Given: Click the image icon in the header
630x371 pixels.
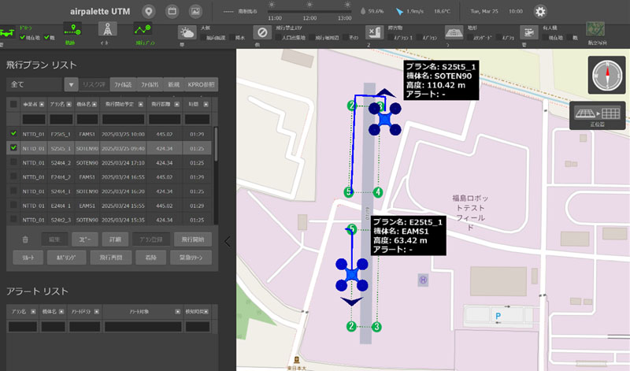Looking at the screenshot, I should point(195,11).
